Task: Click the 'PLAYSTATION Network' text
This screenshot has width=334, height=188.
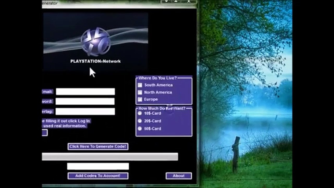Action: pyautogui.click(x=95, y=61)
